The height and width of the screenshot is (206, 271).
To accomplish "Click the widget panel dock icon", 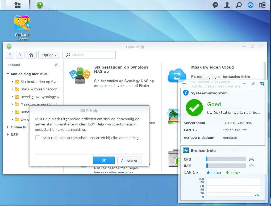I will pyautogui.click(x=262, y=84).
